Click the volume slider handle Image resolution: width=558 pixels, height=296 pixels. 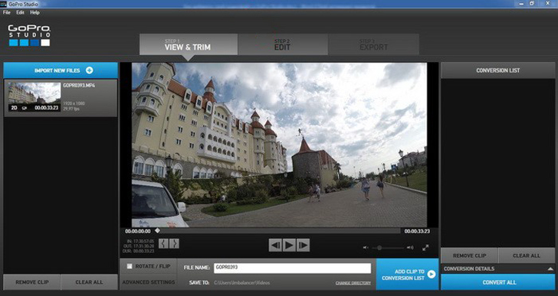tap(379, 248)
